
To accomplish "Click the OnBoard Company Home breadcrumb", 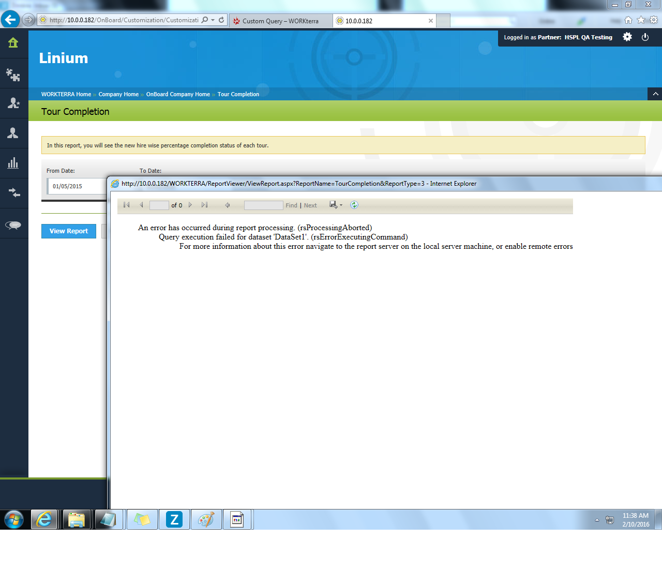I will pyautogui.click(x=178, y=94).
